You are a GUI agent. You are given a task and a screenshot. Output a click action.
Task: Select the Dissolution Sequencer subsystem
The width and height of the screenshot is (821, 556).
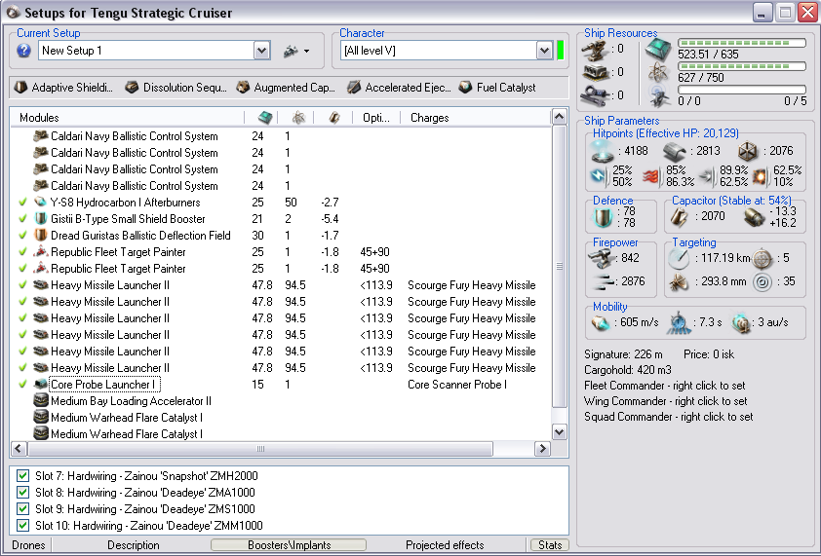pyautogui.click(x=176, y=88)
